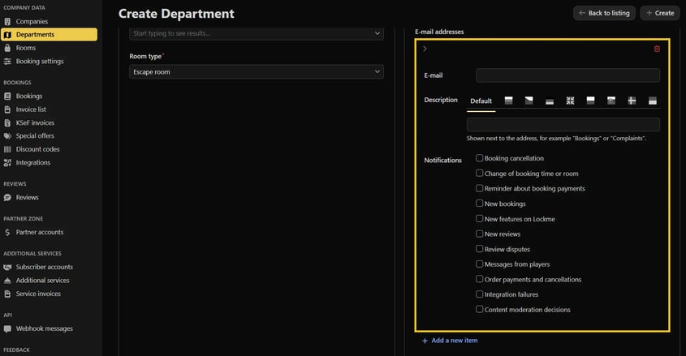Click the Create button
This screenshot has height=356, width=686.
(x=660, y=13)
